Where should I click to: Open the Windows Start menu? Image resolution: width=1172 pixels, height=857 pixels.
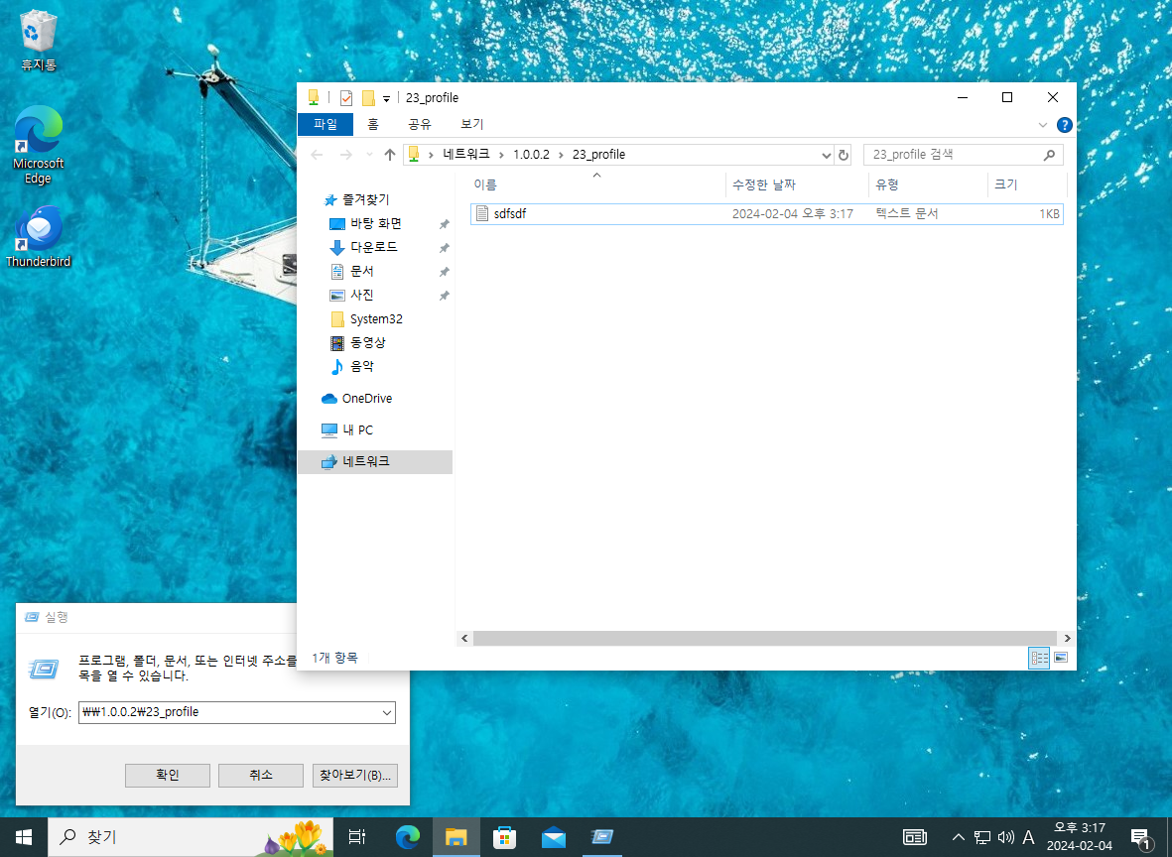pos(23,837)
